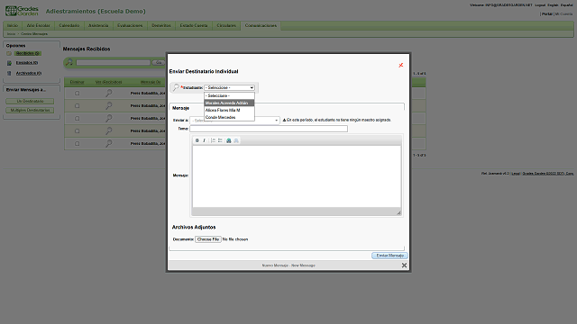Click the Enviar Mensaje button
This screenshot has width=577, height=324.
(389, 256)
